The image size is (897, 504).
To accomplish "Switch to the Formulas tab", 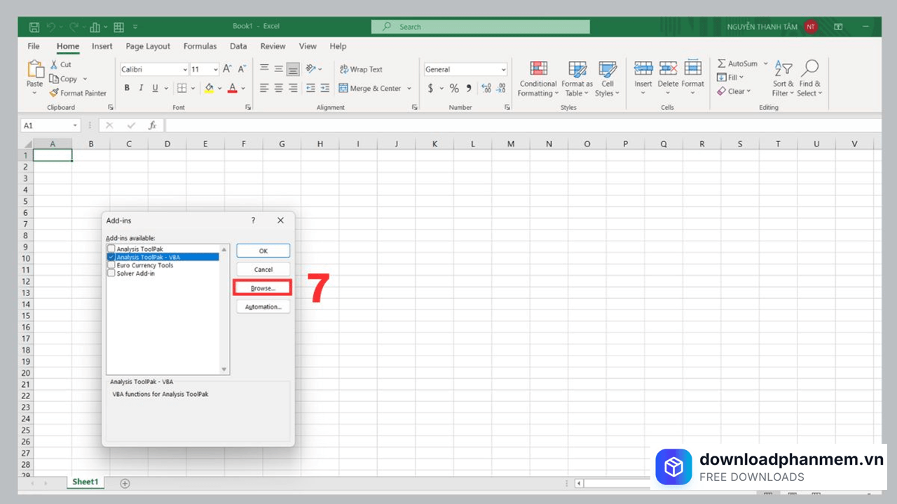I will point(200,46).
